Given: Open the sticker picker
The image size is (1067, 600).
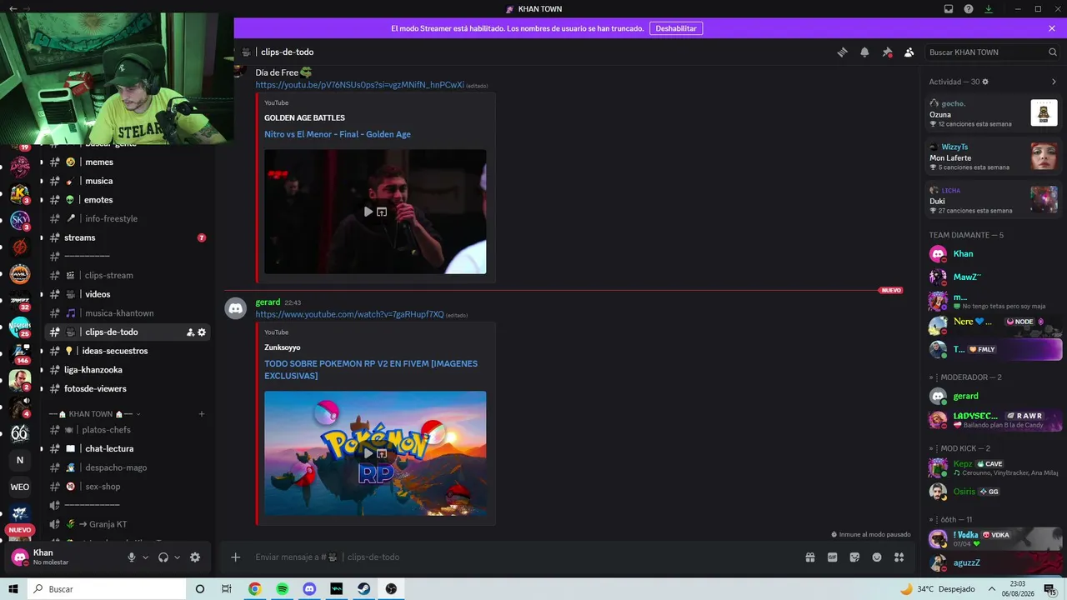Looking at the screenshot, I should tap(854, 557).
